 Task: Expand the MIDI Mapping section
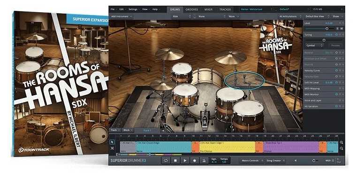pyautogui.click(x=324, y=89)
